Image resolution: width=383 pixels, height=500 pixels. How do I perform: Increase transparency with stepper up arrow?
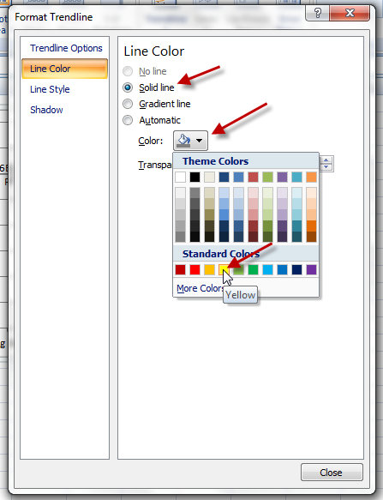326,160
